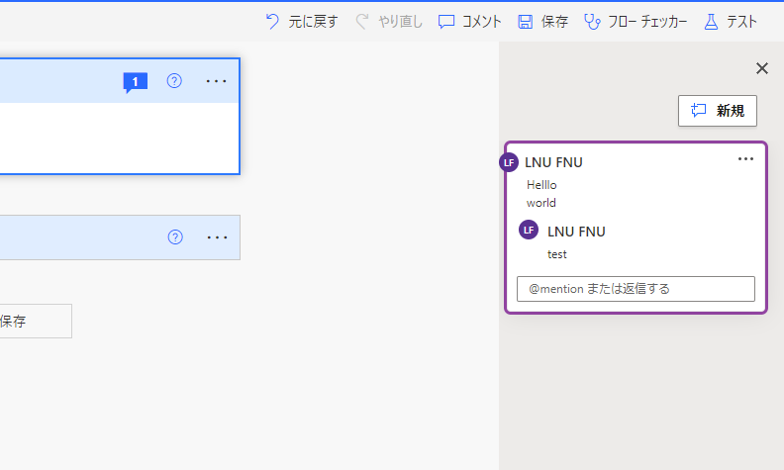The image size is (784, 470).
Task: Open comments via speech bubble icon
Action: coord(446,22)
